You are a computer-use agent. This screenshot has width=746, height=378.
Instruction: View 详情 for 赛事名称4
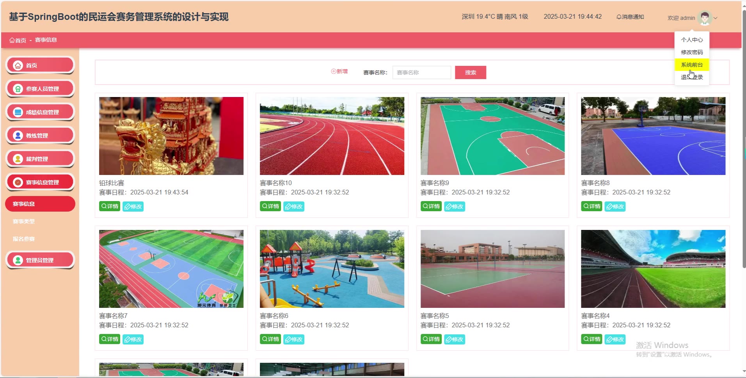coord(591,339)
